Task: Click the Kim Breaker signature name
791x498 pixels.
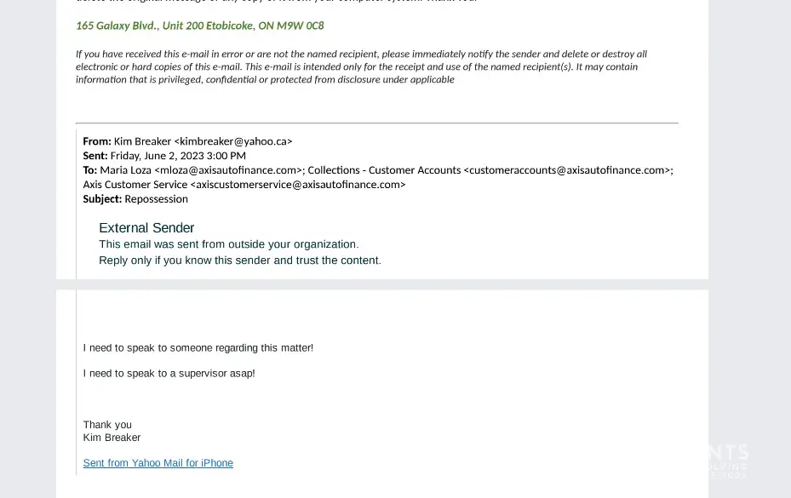Action: 112,438
